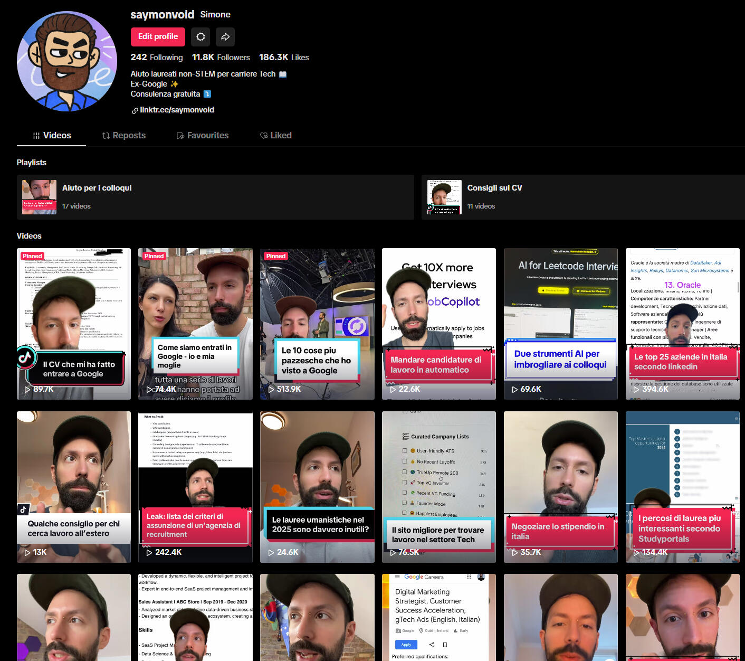Click the share profile arrow icon
The image size is (745, 661).
(x=225, y=37)
